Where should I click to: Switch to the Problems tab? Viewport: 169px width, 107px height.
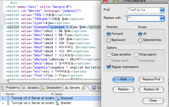10,88
